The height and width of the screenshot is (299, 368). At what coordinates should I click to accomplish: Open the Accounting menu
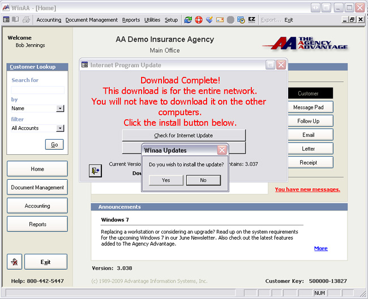pyautogui.click(x=49, y=20)
